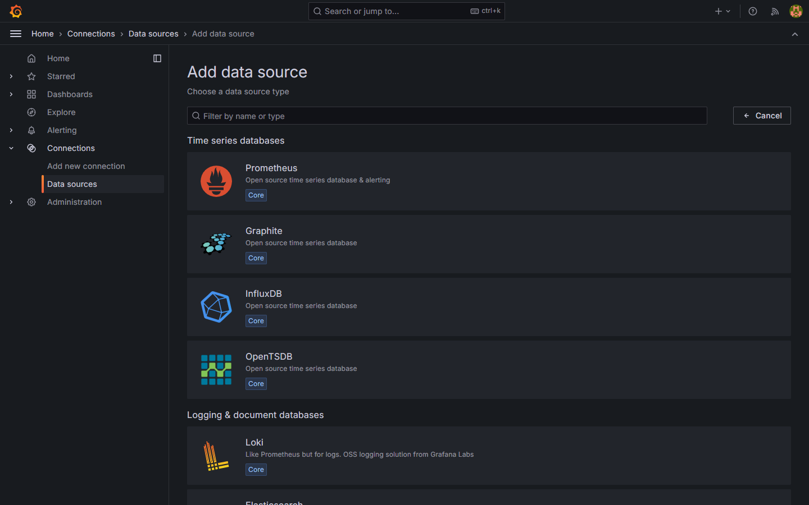Click Home breadcrumb link
The height and width of the screenshot is (505, 809).
(43, 34)
